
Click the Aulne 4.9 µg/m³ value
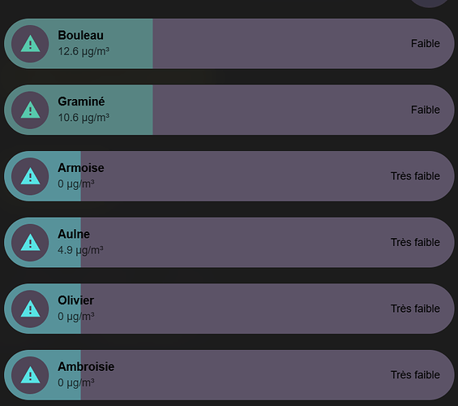(x=80, y=250)
